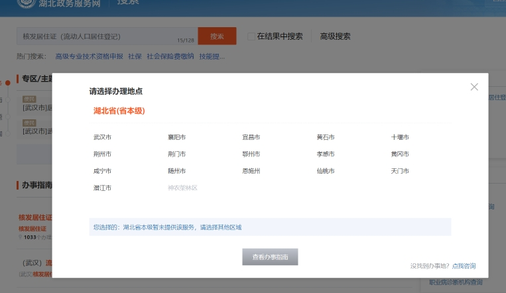506x293 pixels.
Task: Open 职业病诊断机构查询 link
Action: 456,282
